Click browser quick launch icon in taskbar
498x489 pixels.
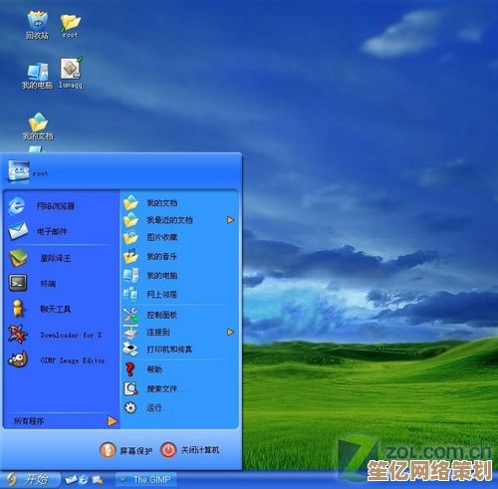[x=84, y=479]
